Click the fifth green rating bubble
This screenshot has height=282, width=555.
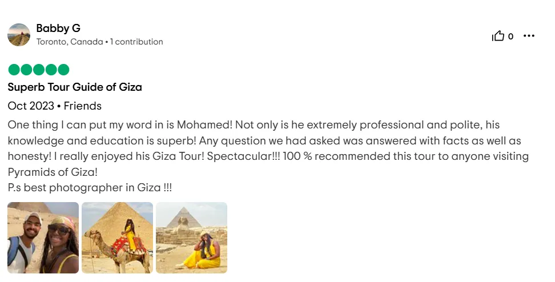pos(64,70)
